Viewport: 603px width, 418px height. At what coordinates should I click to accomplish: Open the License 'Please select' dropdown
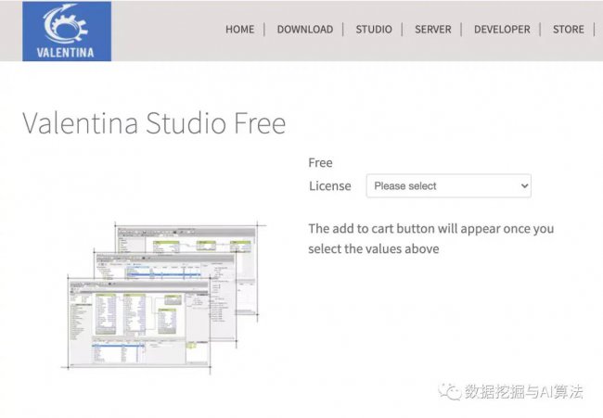coord(449,186)
